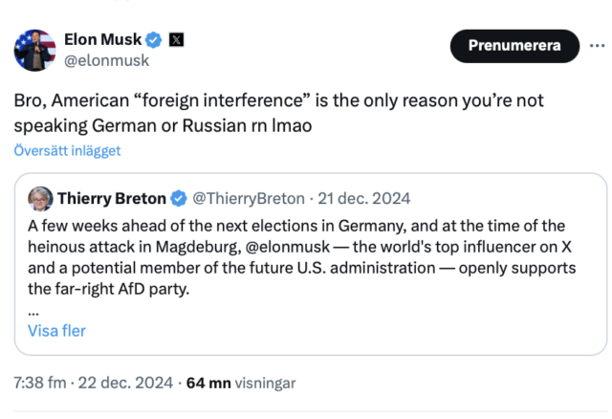Expand quoted post with "Visa fler"

(56, 331)
